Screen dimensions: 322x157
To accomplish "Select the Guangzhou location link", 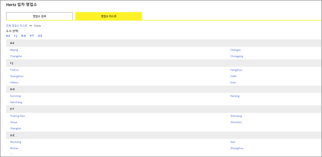I will tap(17, 76).
